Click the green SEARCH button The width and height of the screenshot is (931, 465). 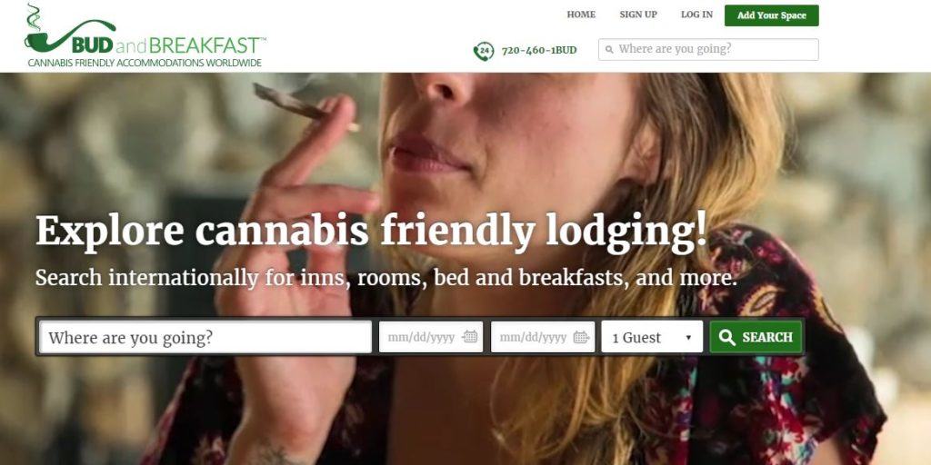coord(756,337)
